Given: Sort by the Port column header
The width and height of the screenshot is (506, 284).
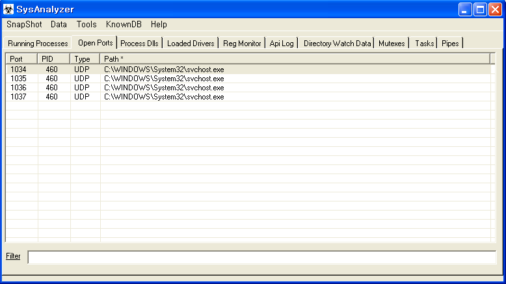Looking at the screenshot, I should click(x=21, y=59).
